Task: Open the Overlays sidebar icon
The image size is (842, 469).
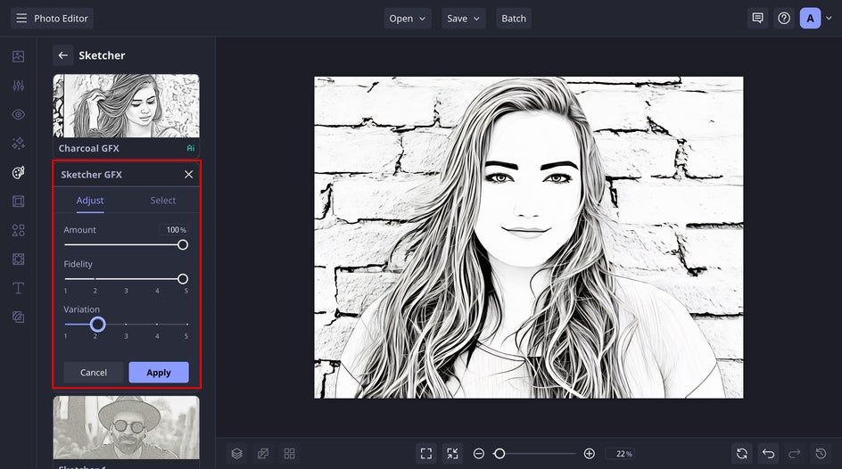Action: coord(18,259)
